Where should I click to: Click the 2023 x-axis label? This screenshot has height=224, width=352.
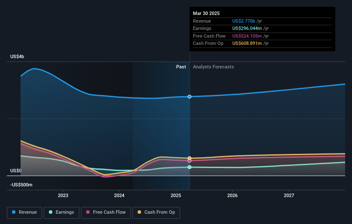[63, 195]
